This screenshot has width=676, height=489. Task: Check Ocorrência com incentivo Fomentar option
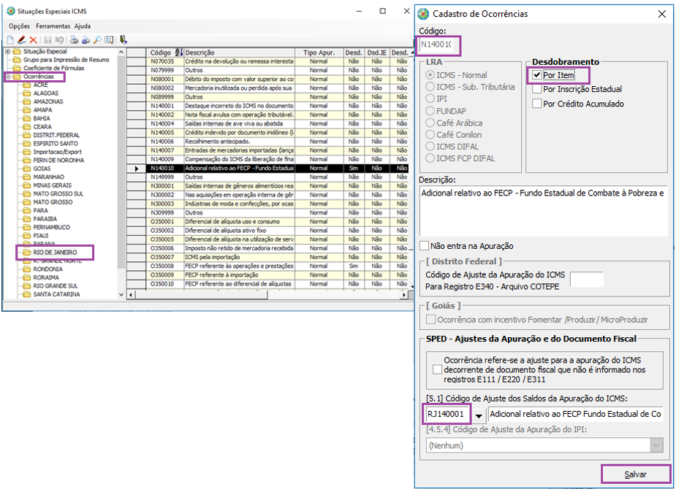click(430, 320)
